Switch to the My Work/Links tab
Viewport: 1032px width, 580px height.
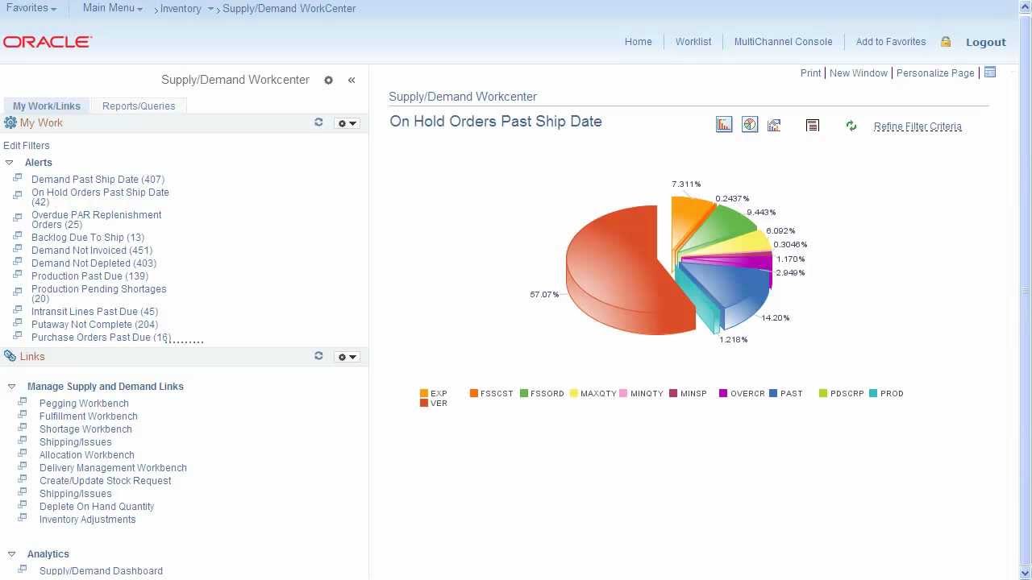[47, 106]
